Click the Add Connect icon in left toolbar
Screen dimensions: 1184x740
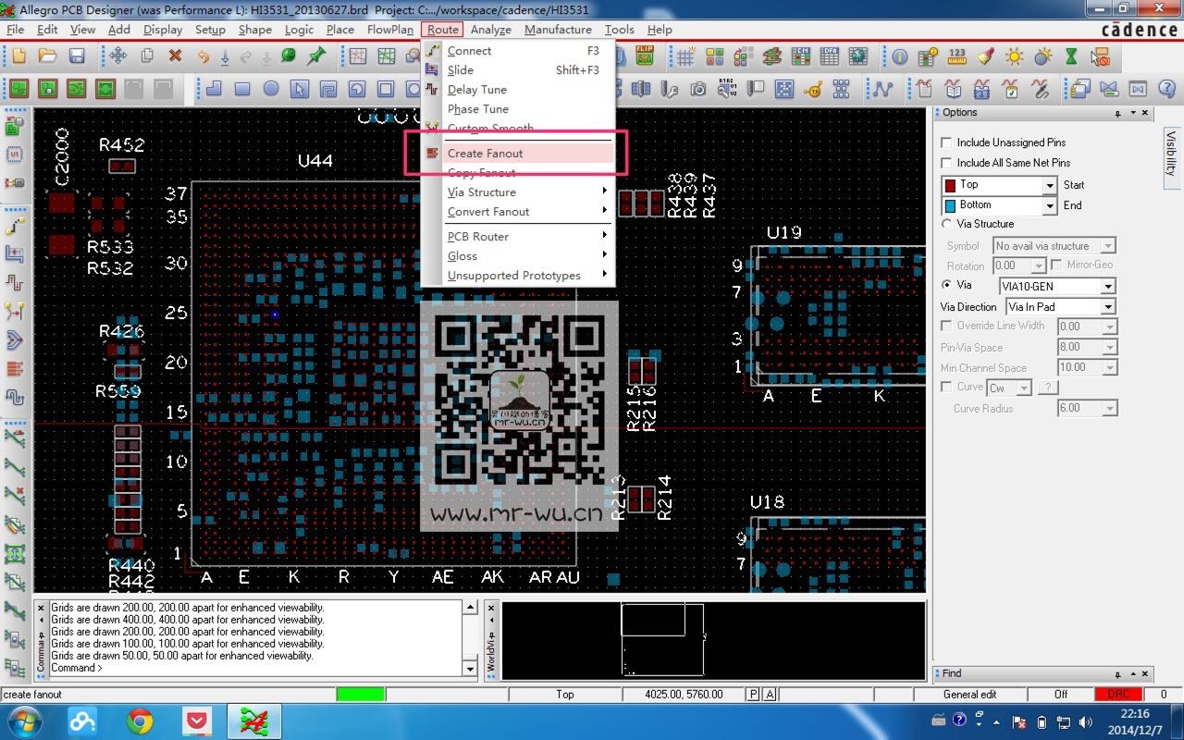pyautogui.click(x=14, y=225)
